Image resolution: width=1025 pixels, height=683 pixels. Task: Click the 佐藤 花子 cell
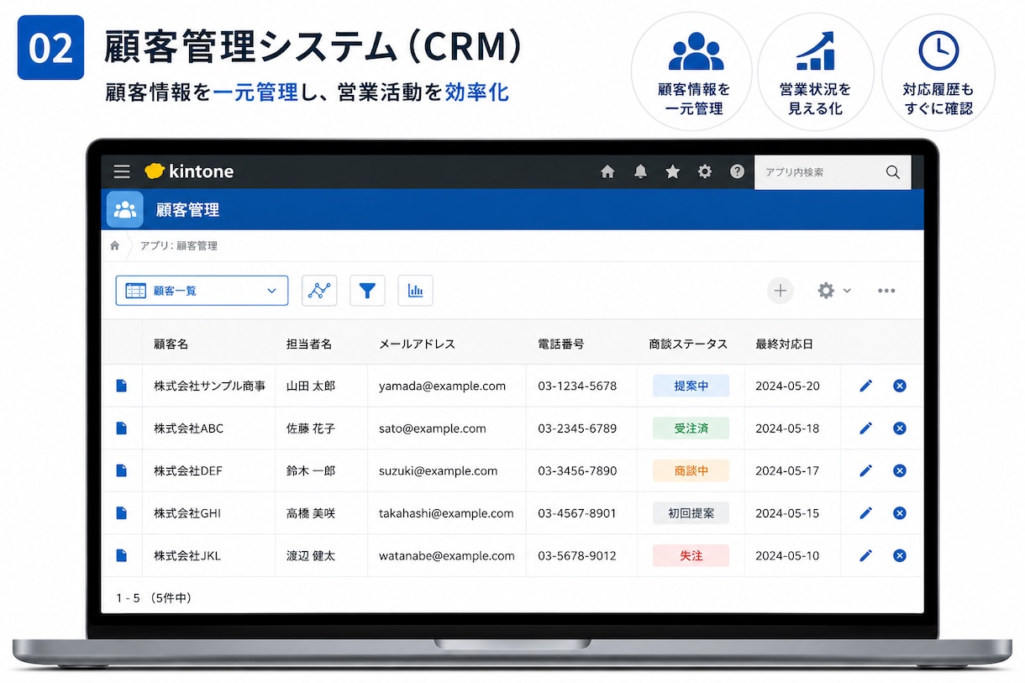311,428
